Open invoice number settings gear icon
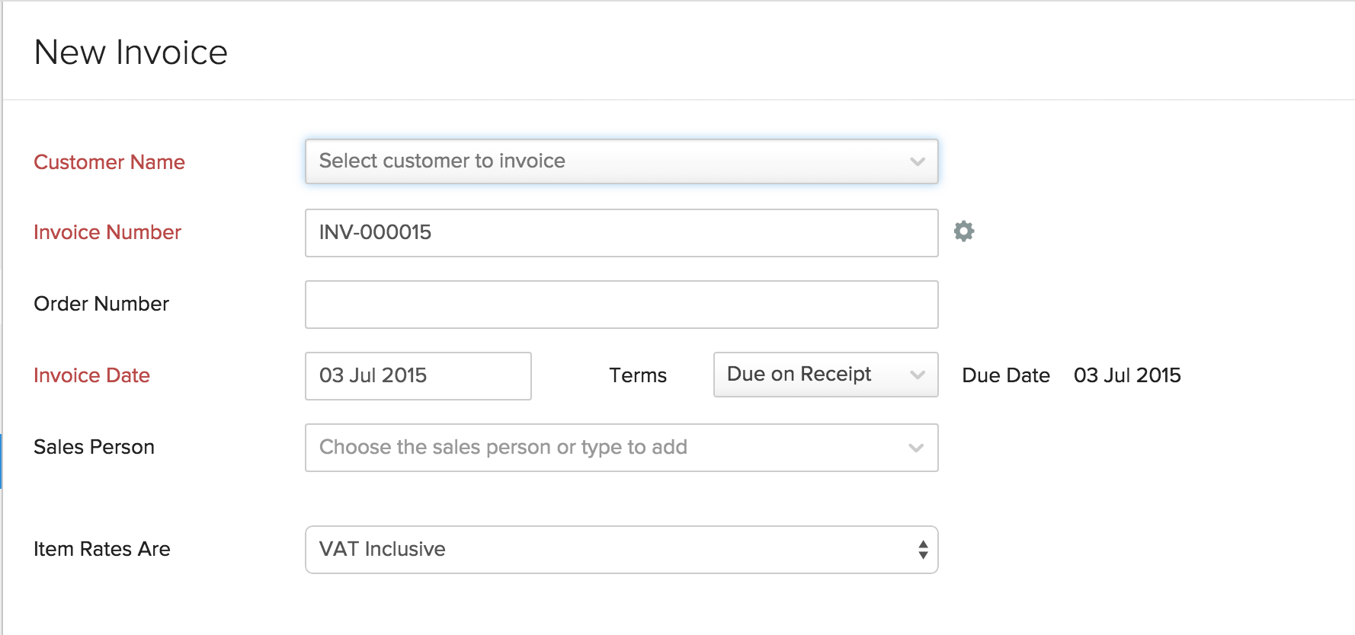 click(964, 231)
